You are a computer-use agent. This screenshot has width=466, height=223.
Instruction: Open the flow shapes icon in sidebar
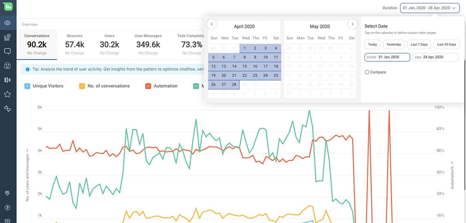click(x=8, y=108)
